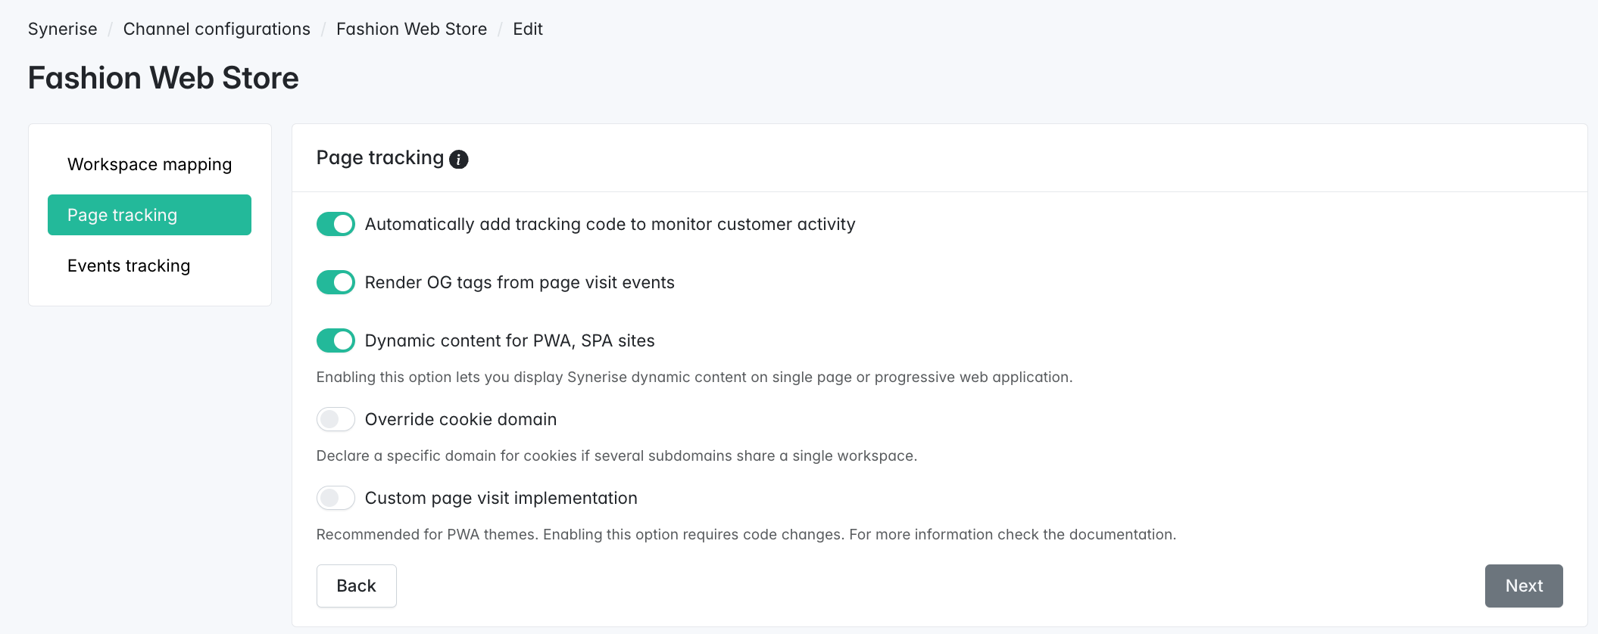Click label 'Automatically add tracking code' text
1598x634 pixels.
pyautogui.click(x=610, y=224)
